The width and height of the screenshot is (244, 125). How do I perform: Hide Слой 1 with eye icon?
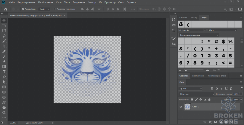coord(181,107)
